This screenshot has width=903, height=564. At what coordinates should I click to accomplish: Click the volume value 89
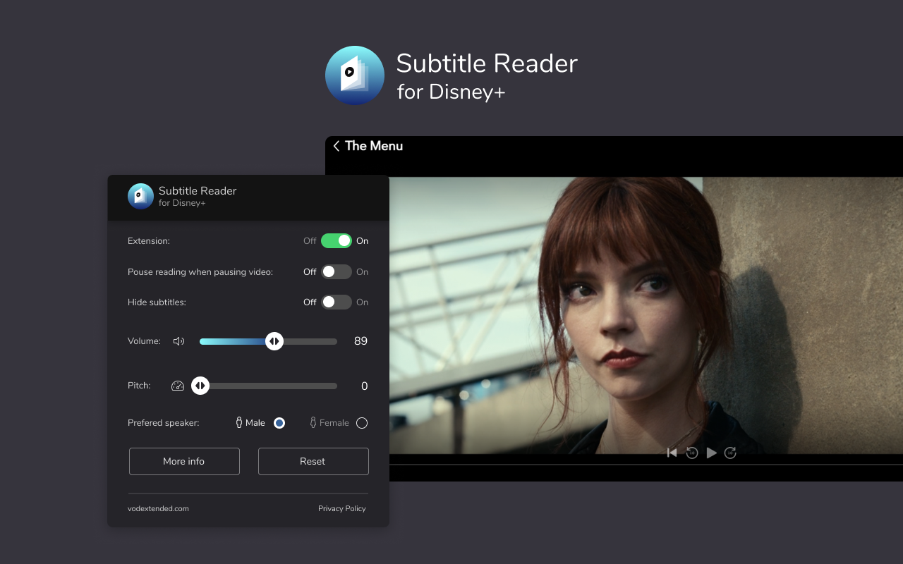tap(360, 341)
